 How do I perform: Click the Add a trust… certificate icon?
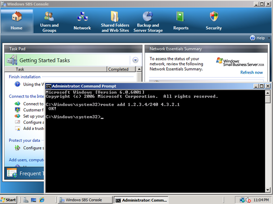17,129
